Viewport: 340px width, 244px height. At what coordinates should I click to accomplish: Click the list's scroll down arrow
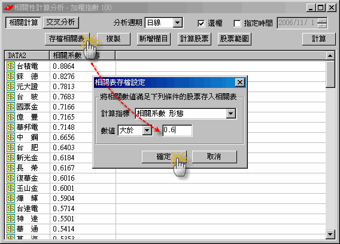pyautogui.click(x=330, y=234)
